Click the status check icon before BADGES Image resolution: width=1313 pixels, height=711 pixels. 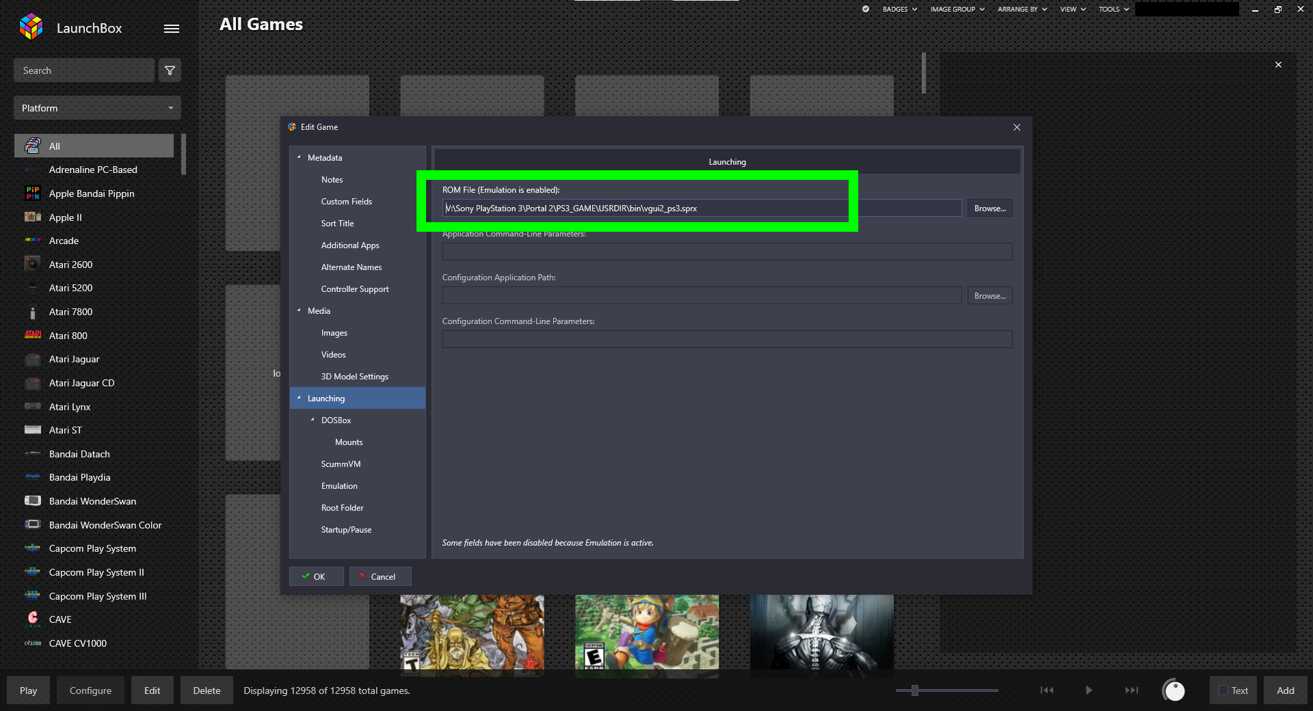pyautogui.click(x=866, y=9)
